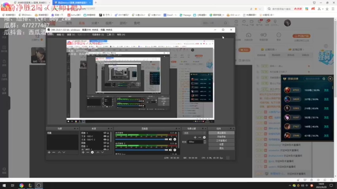The image size is (337, 189).
Task: Open source properties gear in Sources panel
Action: (x=92, y=152)
